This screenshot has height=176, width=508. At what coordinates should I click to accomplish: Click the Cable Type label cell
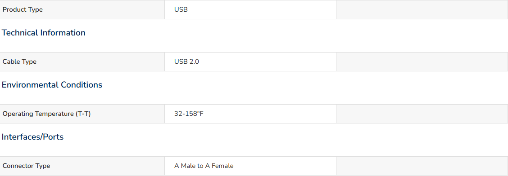82,62
